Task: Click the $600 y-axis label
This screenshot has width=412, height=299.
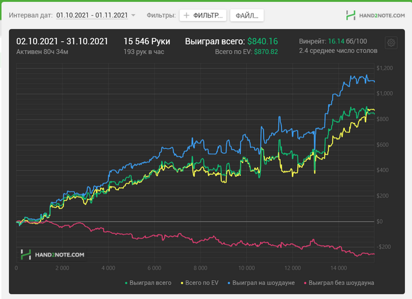Action: 383,145
